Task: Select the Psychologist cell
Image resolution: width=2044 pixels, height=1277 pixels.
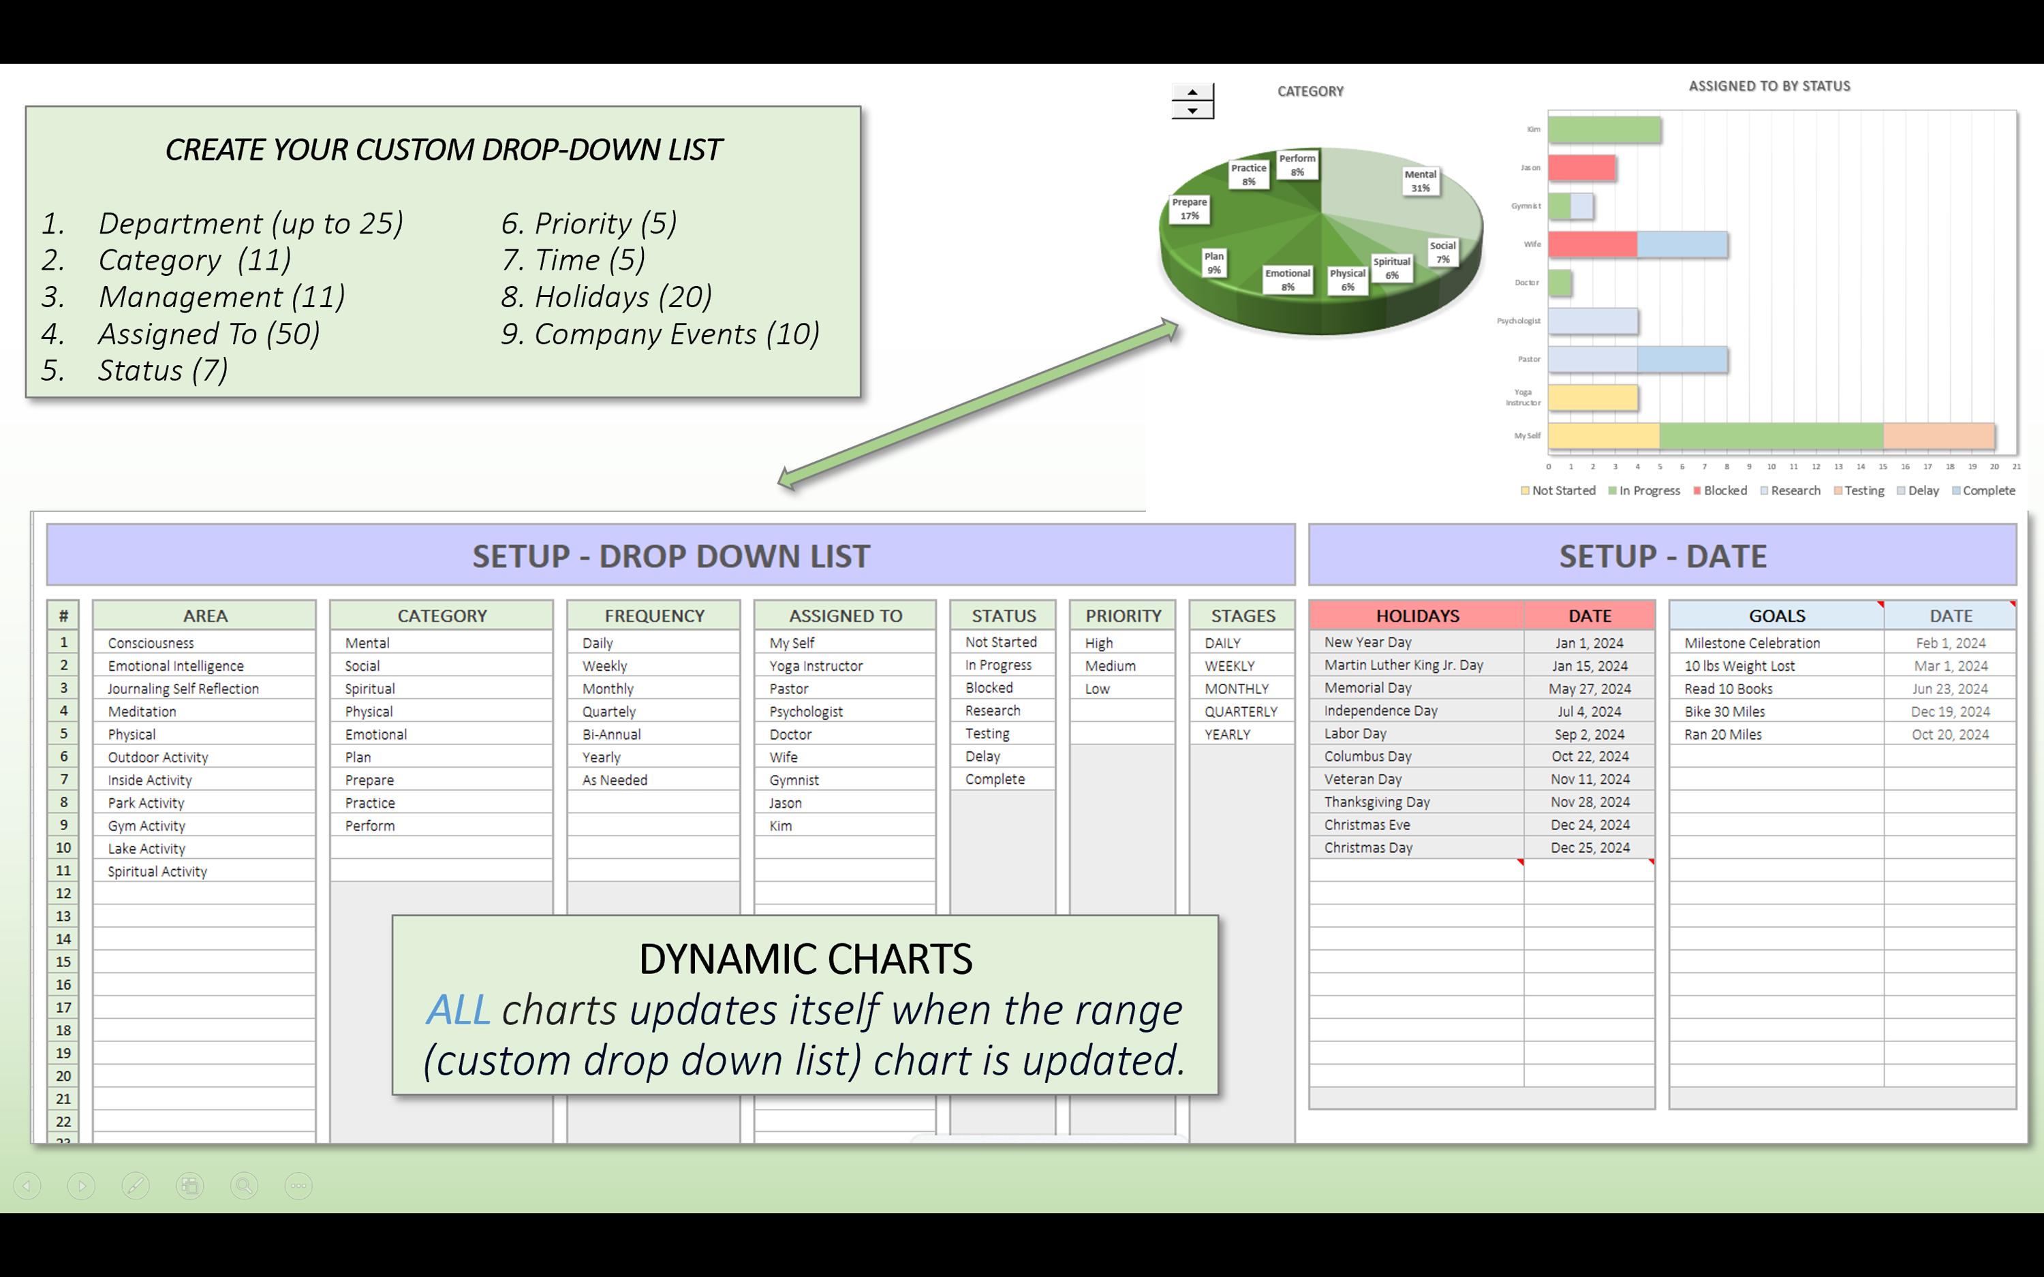Action: pos(846,711)
